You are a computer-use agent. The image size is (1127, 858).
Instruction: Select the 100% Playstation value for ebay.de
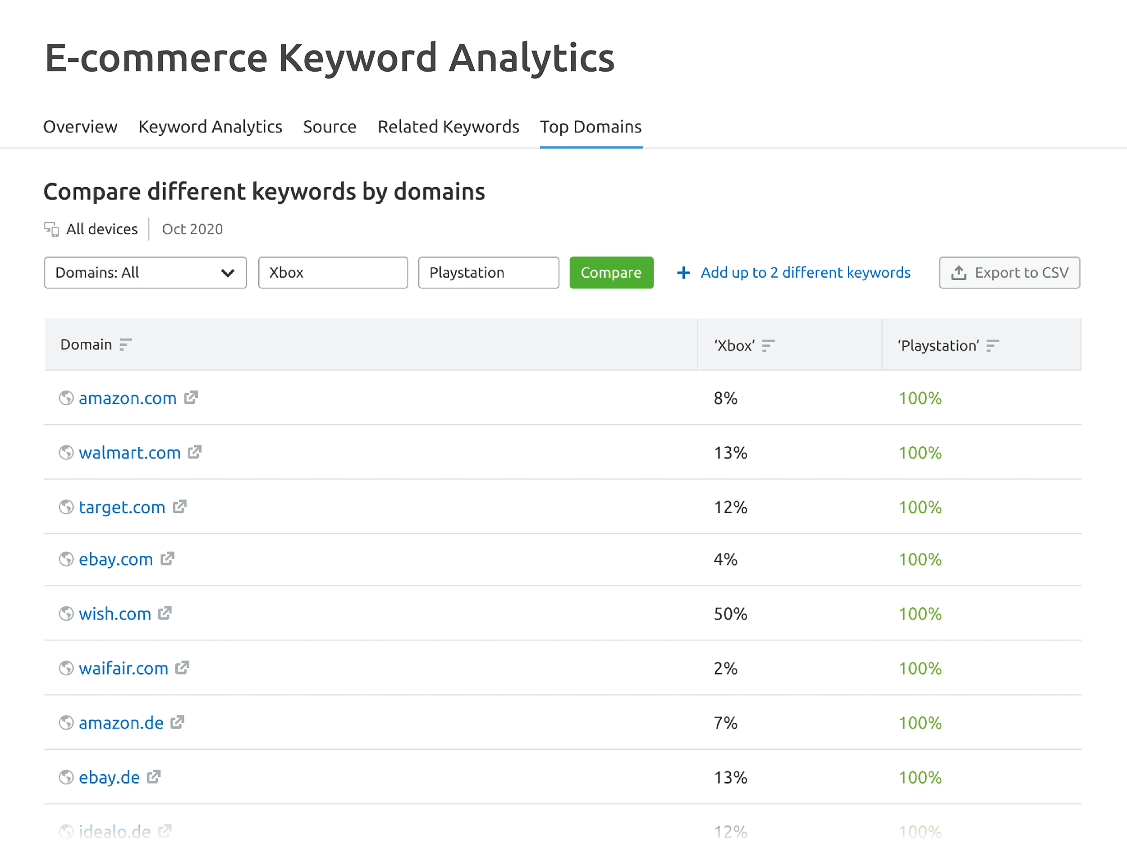click(920, 777)
